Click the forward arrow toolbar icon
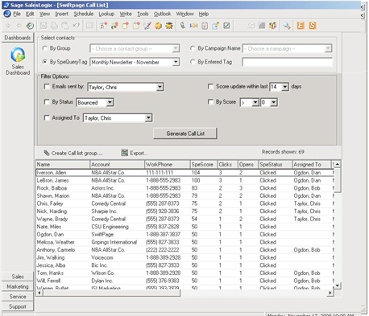The width and height of the screenshot is (369, 316). [19, 26]
